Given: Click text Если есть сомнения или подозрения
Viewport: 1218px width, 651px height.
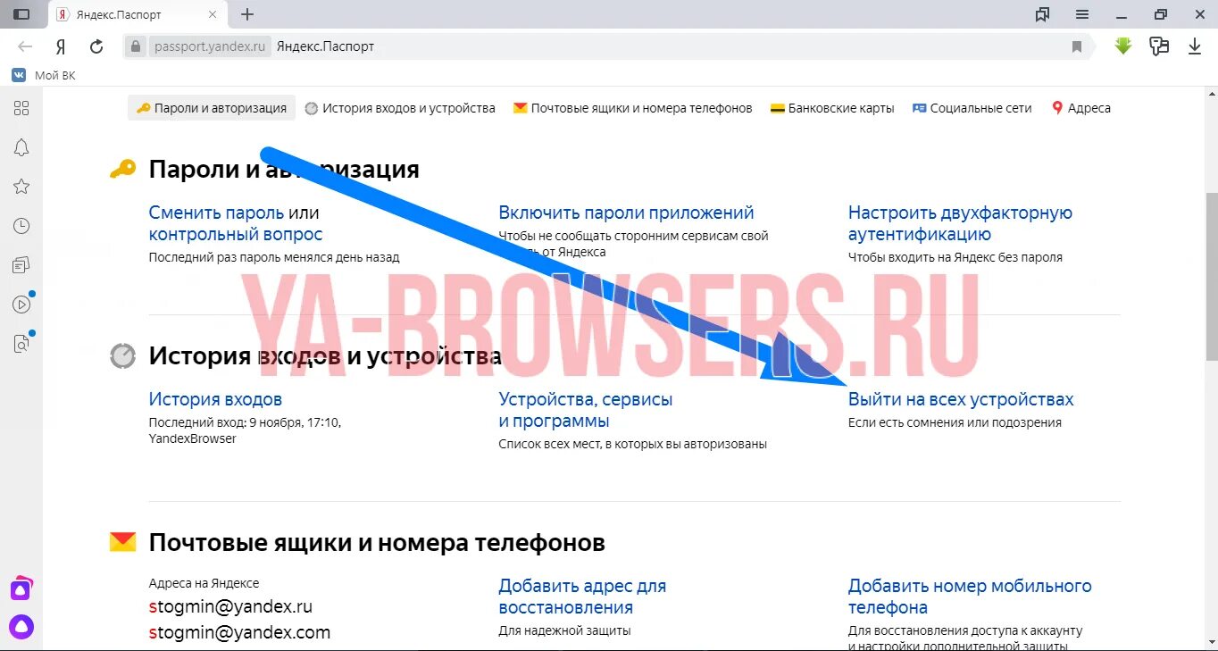Looking at the screenshot, I should pyautogui.click(x=955, y=422).
